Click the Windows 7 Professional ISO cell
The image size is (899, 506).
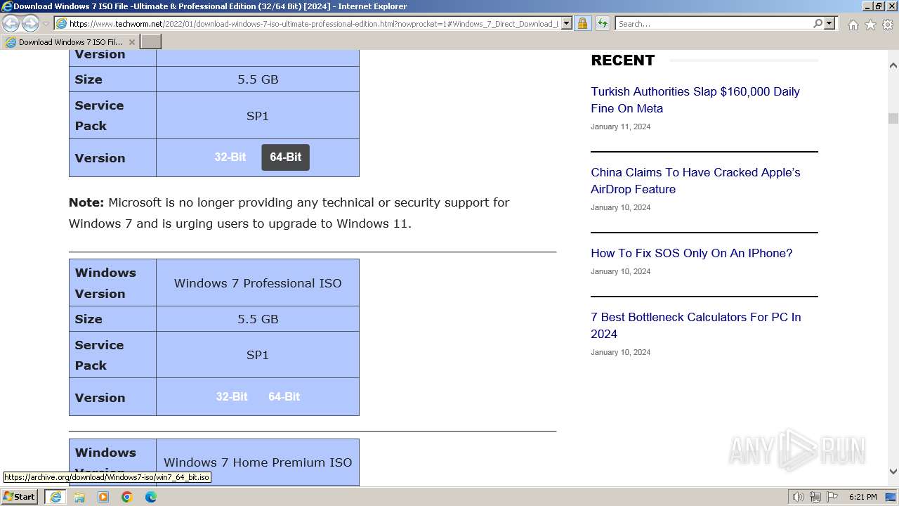coord(258,283)
